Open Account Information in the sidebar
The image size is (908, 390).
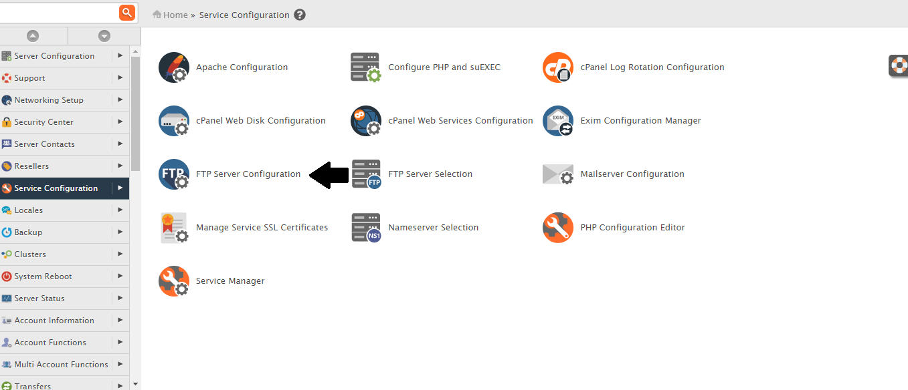[54, 321]
